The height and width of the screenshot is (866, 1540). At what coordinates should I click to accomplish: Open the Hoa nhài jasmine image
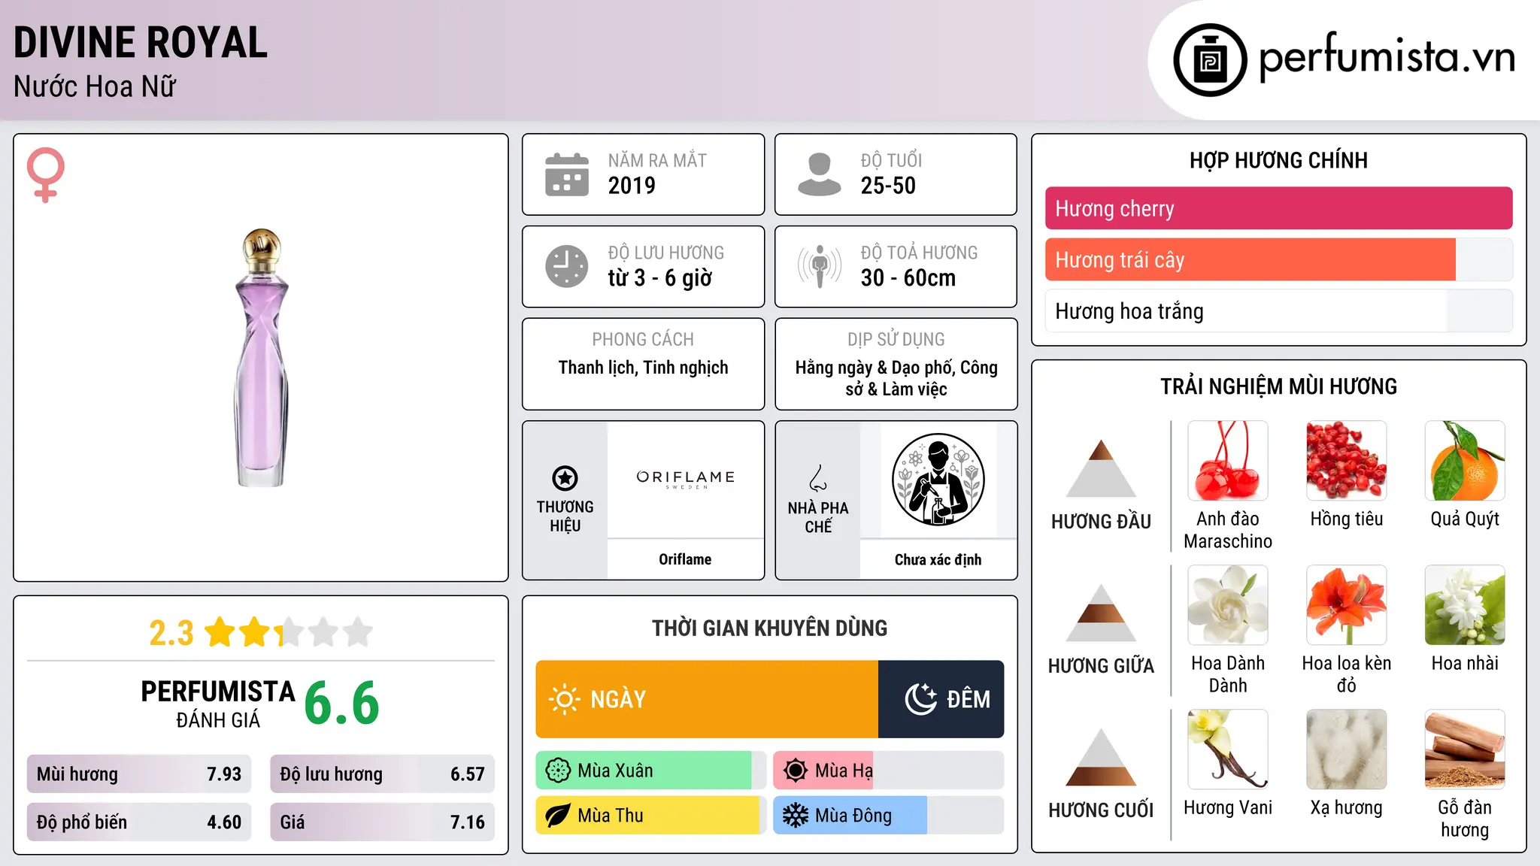pos(1465,605)
